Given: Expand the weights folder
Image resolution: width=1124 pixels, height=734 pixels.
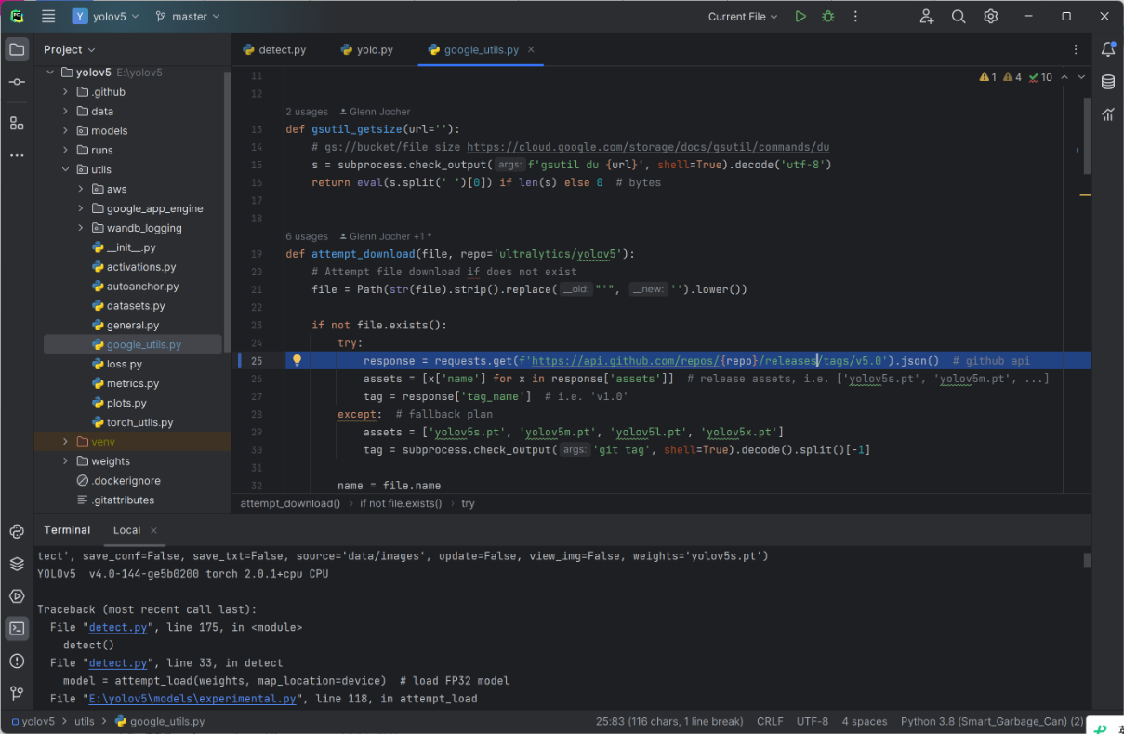Looking at the screenshot, I should (x=66, y=461).
